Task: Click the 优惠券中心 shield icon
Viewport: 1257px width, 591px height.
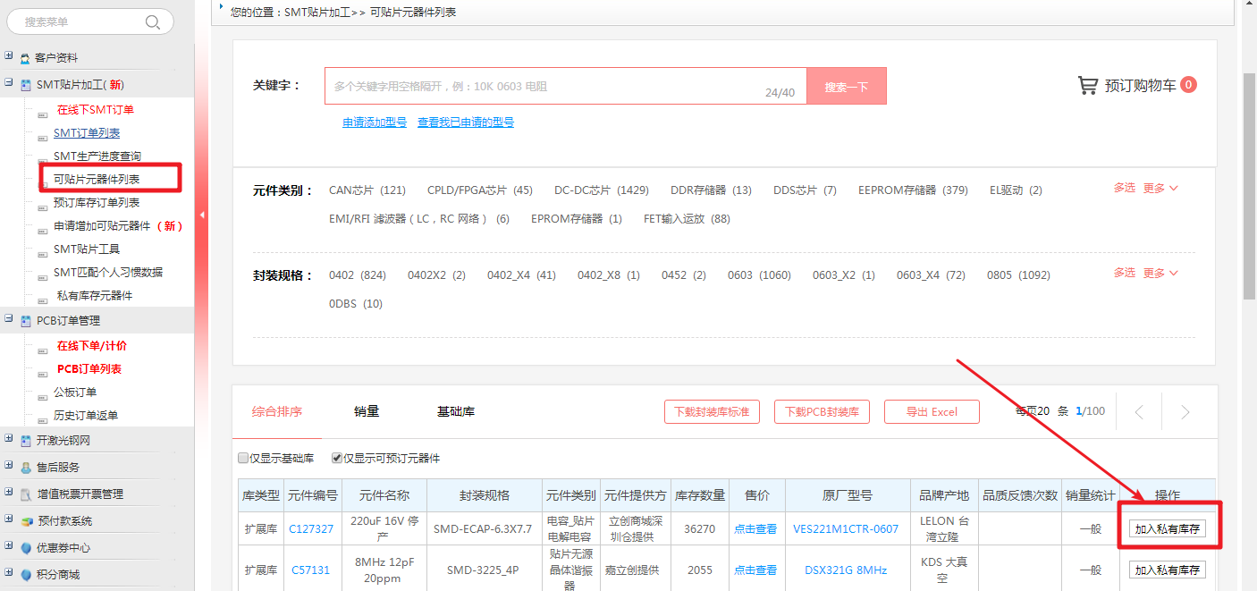Action: [x=25, y=548]
